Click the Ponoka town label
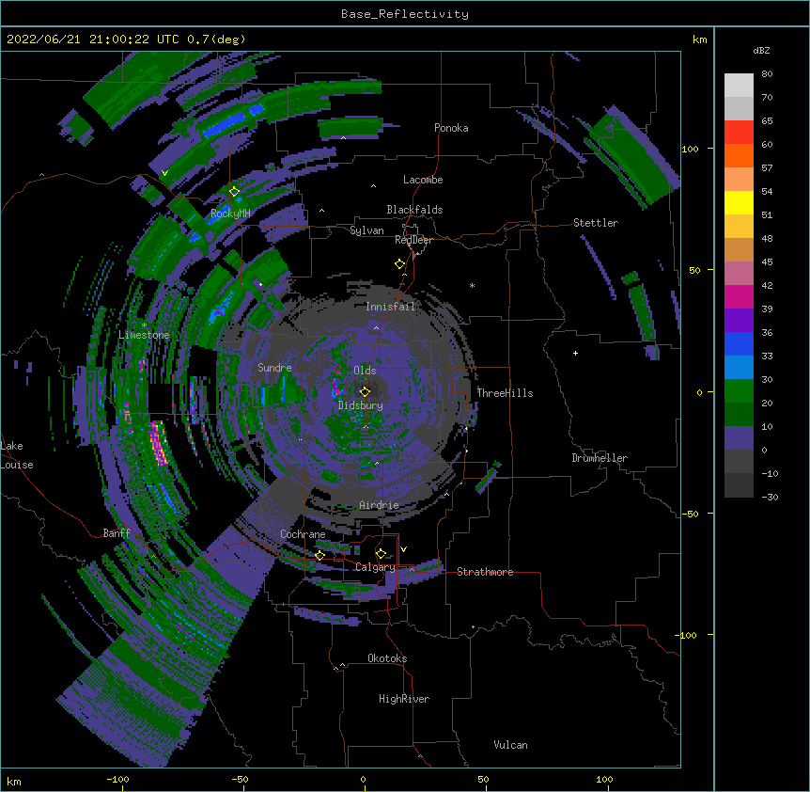 [451, 128]
